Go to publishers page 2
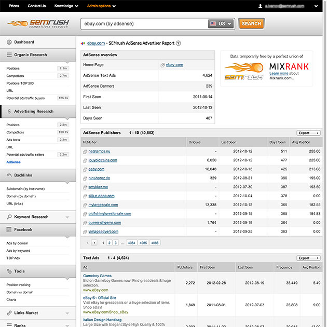The image size is (327, 327). pyautogui.click(x=110, y=243)
